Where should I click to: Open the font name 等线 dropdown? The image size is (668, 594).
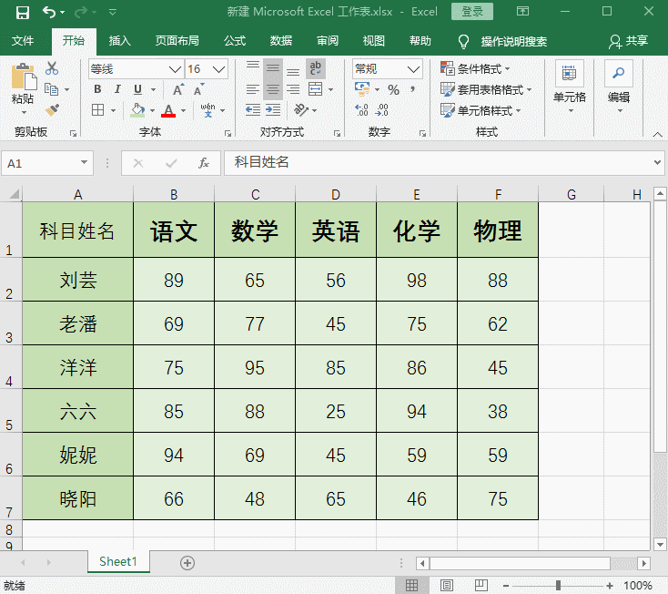click(175, 69)
